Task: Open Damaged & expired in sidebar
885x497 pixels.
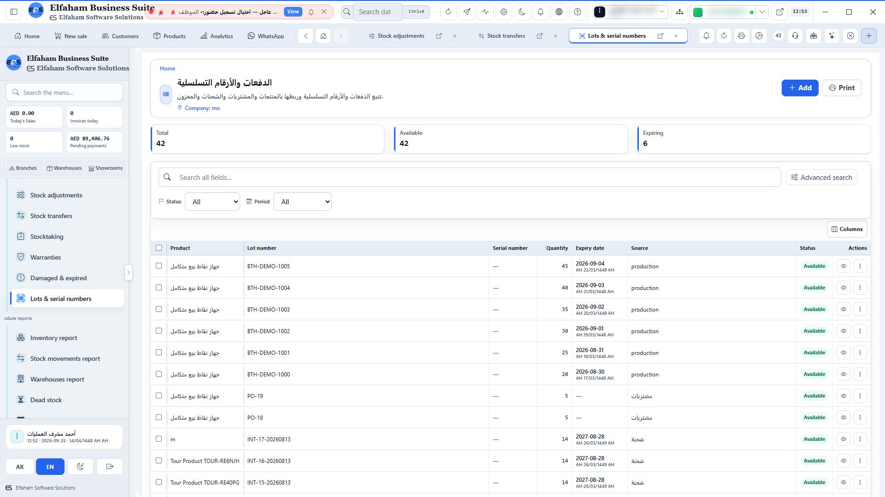Action: pos(67,278)
